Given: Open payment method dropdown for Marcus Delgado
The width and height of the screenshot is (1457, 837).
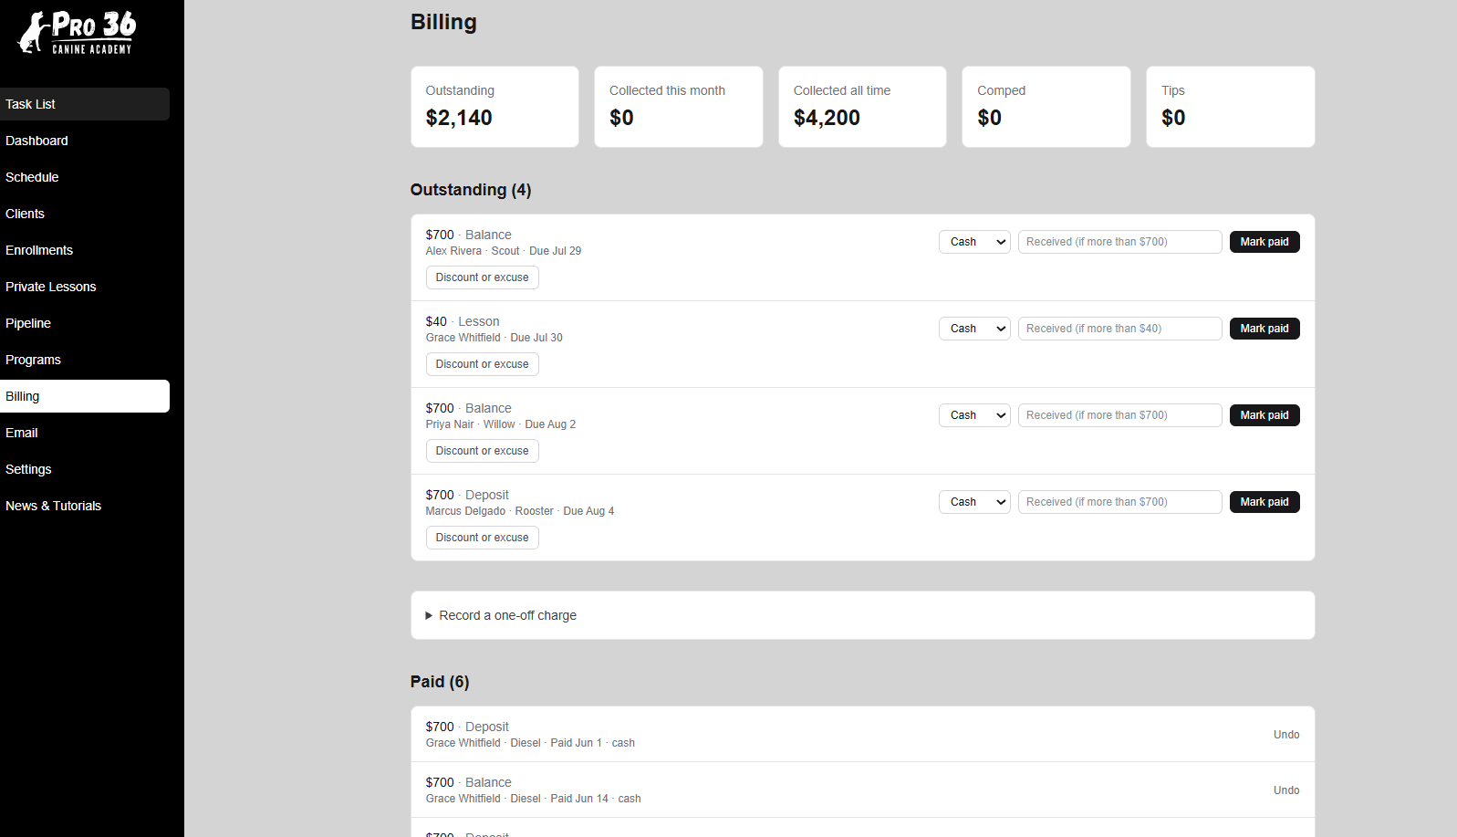Looking at the screenshot, I should [974, 502].
